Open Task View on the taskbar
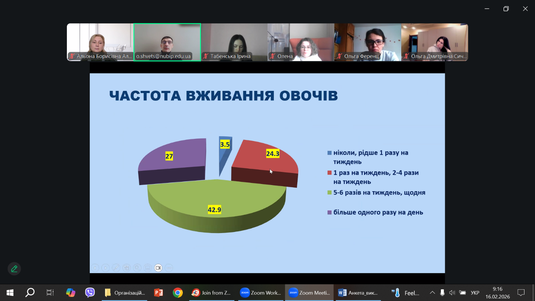535x301 pixels. coord(50,293)
